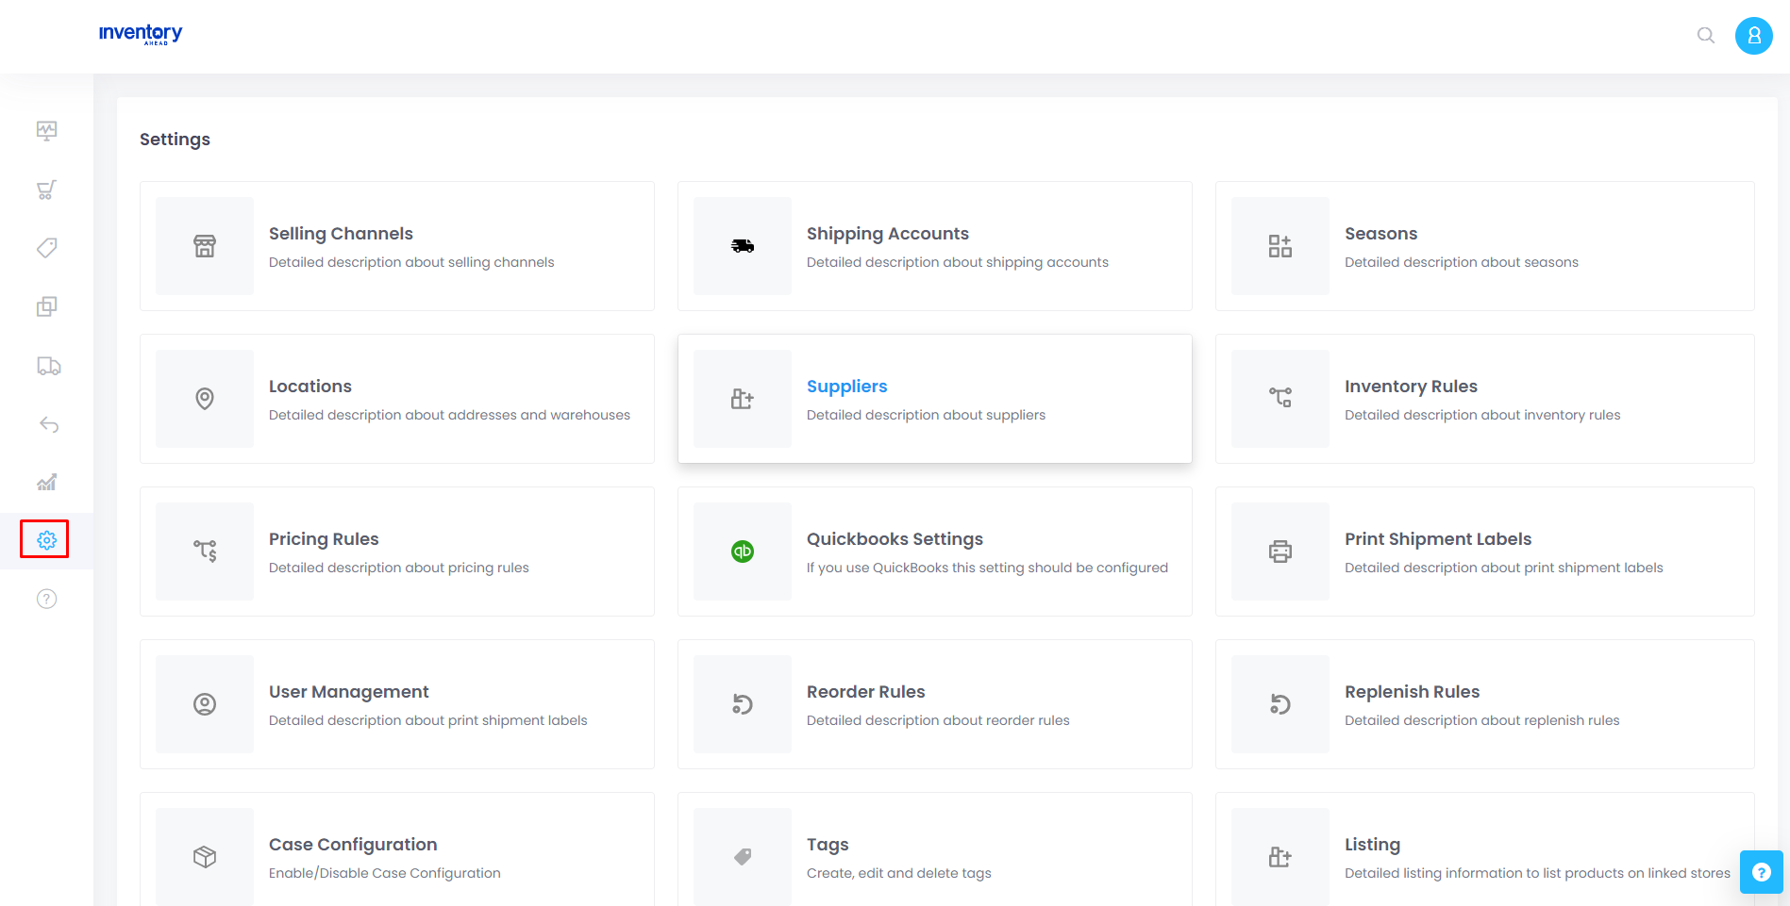
Task: Click the building-plus icon for Suppliers
Action: pyautogui.click(x=743, y=399)
